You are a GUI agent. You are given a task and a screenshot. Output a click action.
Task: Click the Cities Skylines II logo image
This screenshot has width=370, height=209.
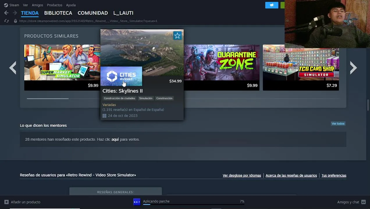[121, 76]
